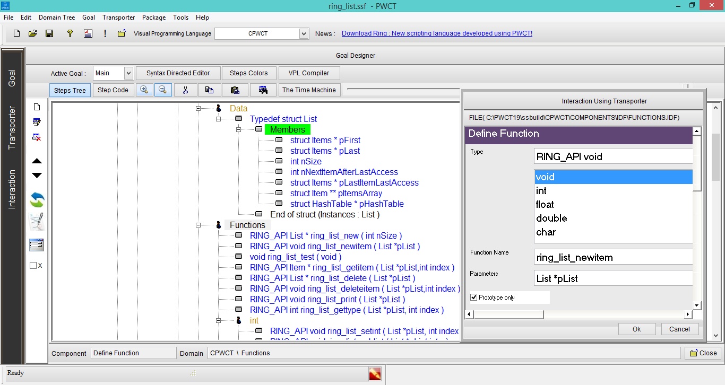The image size is (725, 385).
Task: Select int in the Type list
Action: (541, 191)
